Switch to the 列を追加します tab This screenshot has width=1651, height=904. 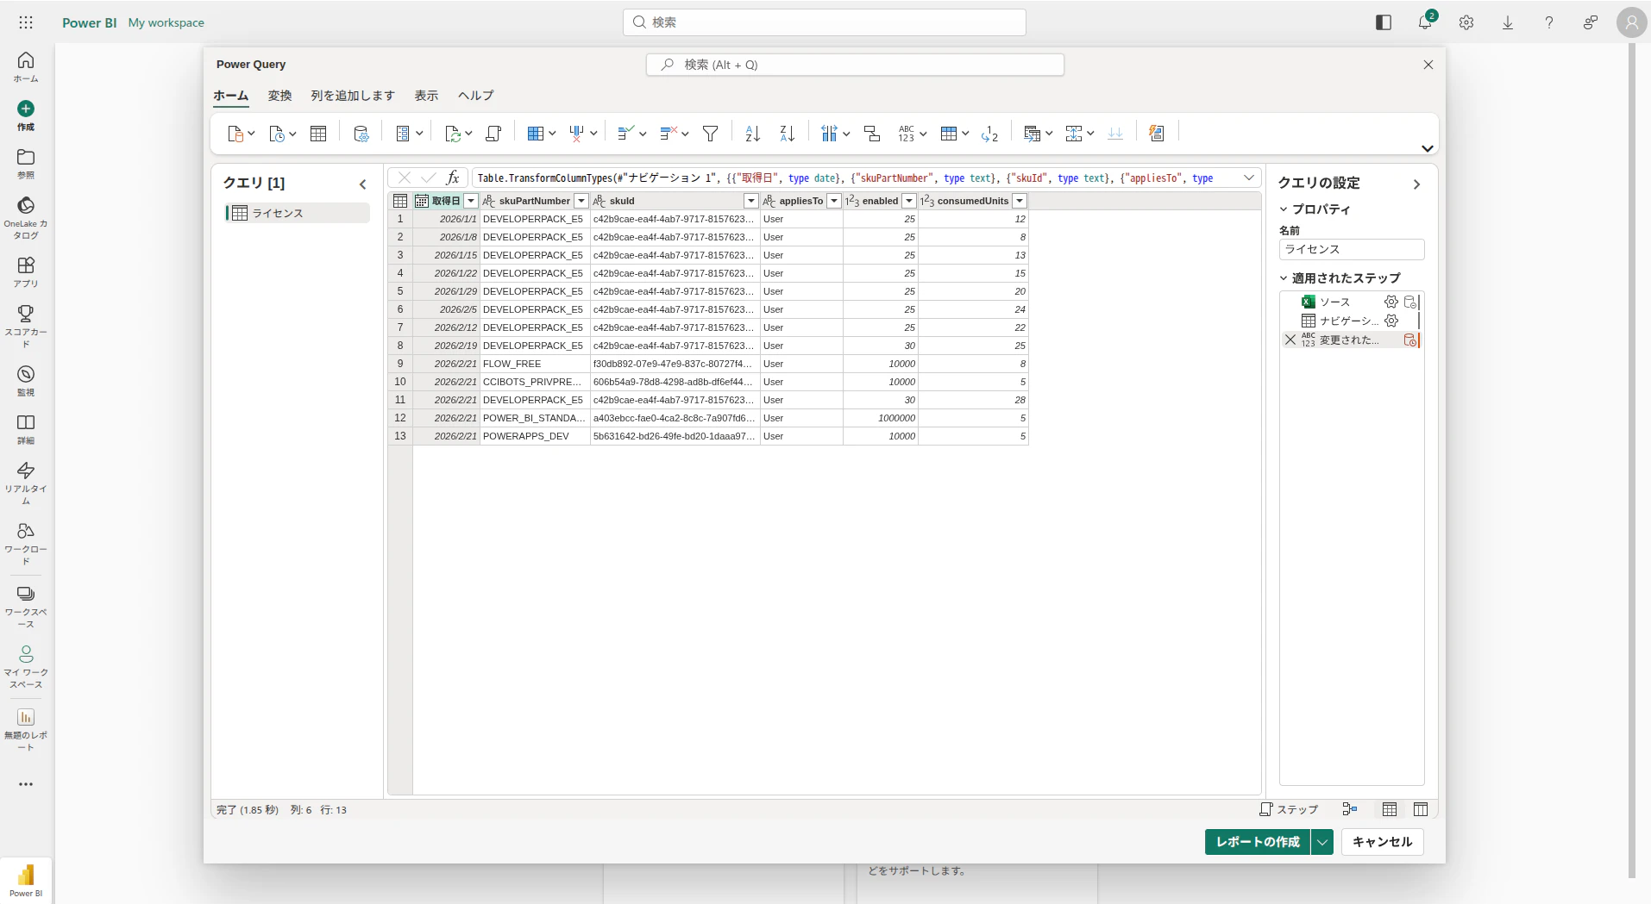[x=353, y=96]
